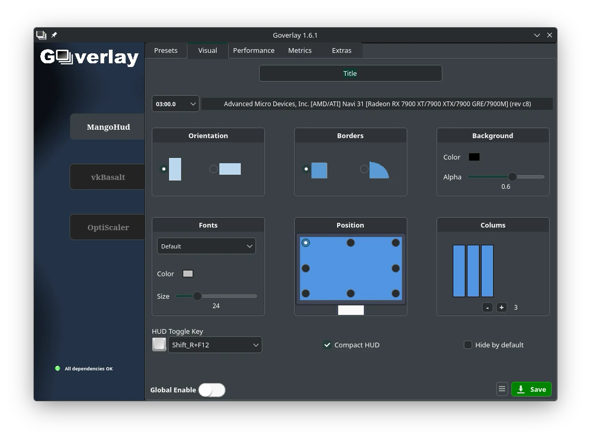Click the HUD toggle key icon
591x441 pixels.
[159, 344]
